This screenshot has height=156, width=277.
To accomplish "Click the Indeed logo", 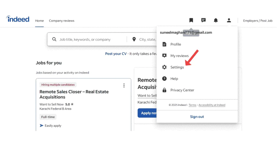I will (18, 19).
